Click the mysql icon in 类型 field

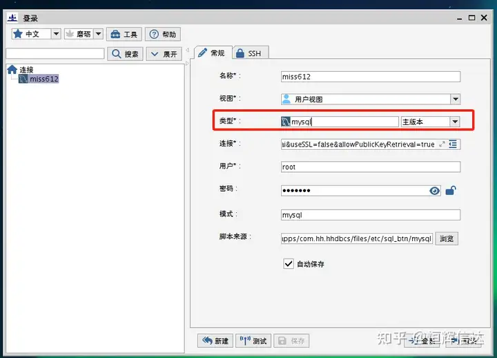286,122
